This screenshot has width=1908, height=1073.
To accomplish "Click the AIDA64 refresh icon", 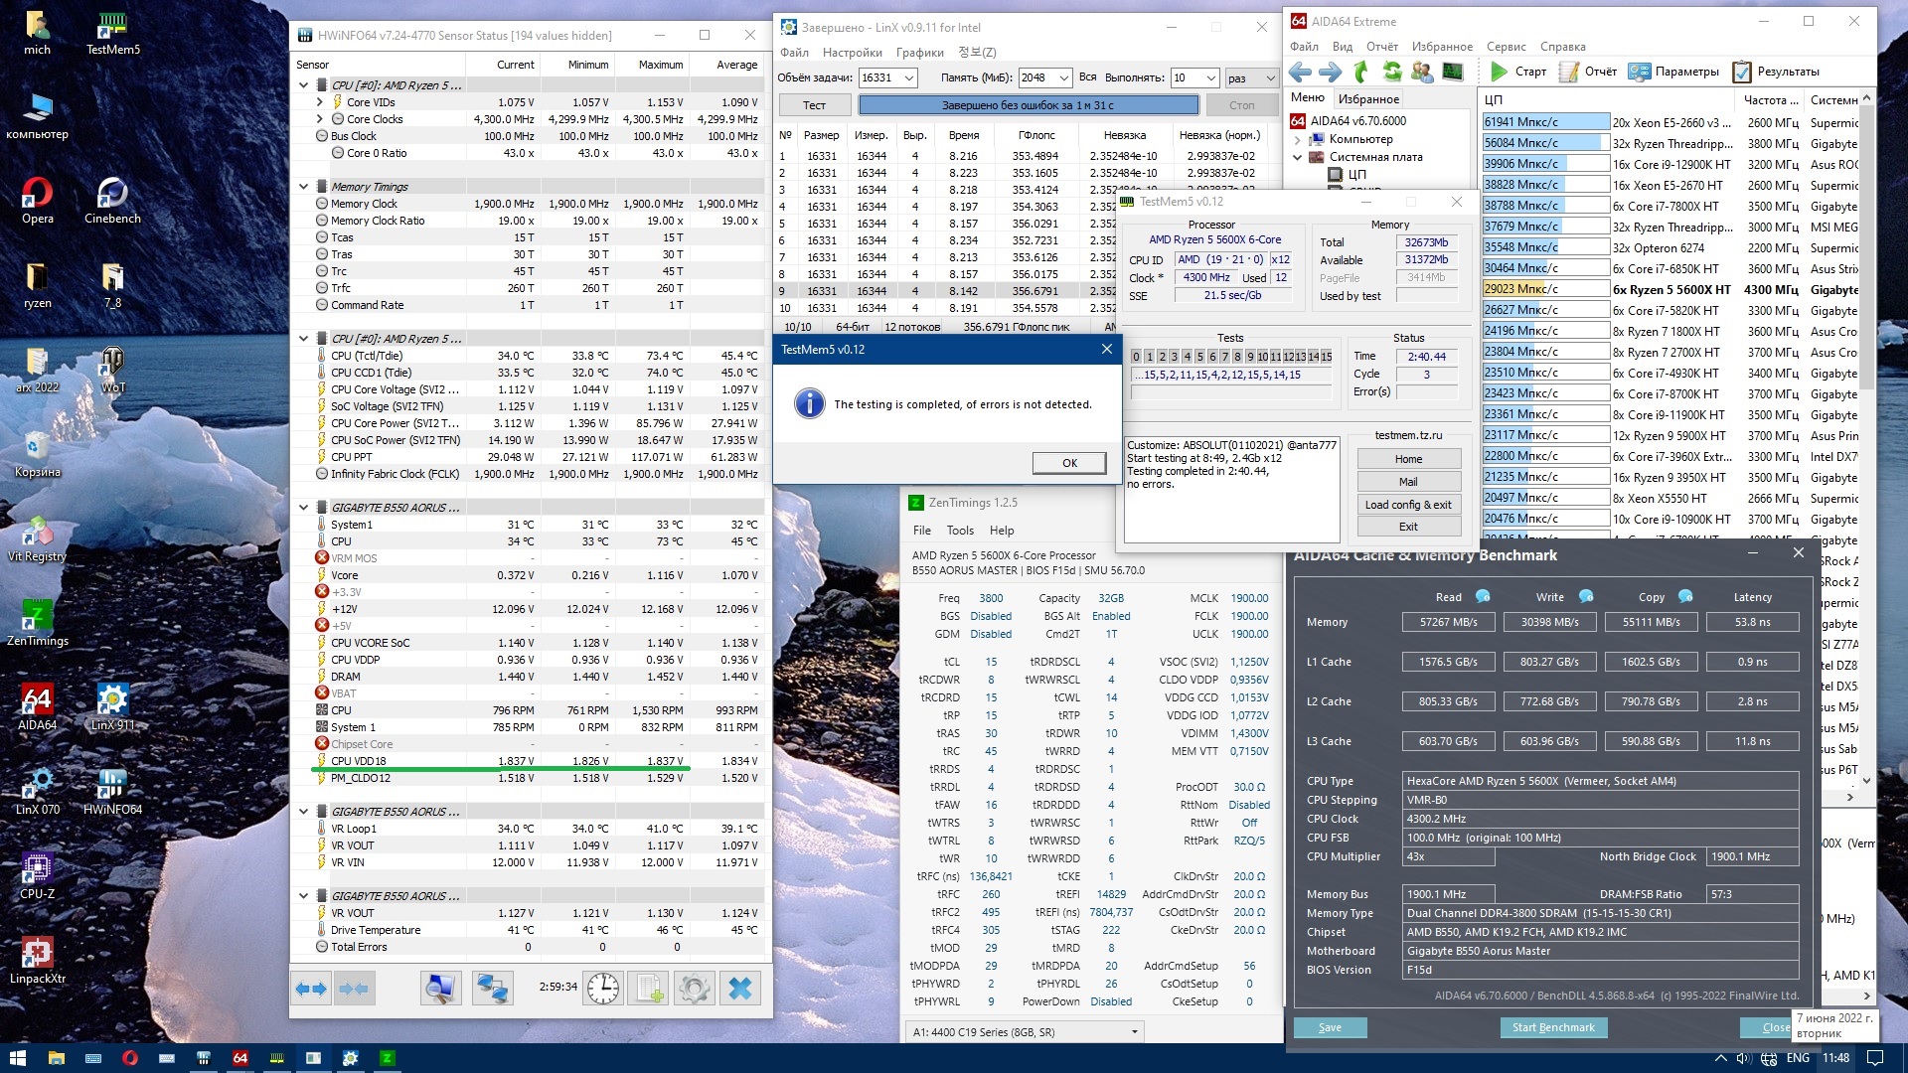I will [1392, 72].
